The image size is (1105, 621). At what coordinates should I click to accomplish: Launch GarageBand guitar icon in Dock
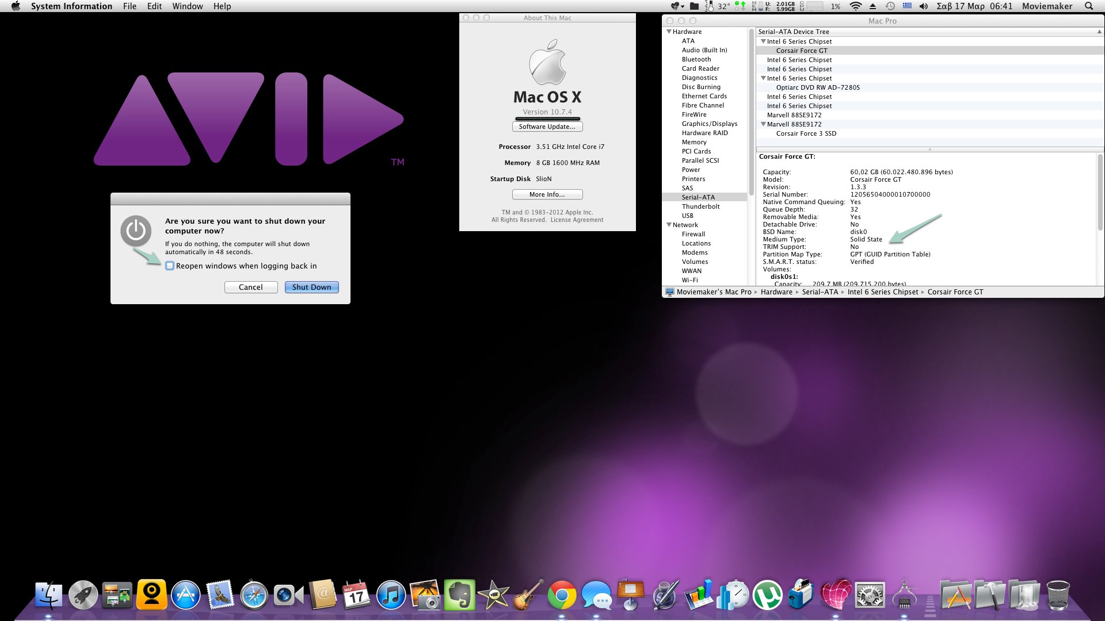click(x=528, y=595)
